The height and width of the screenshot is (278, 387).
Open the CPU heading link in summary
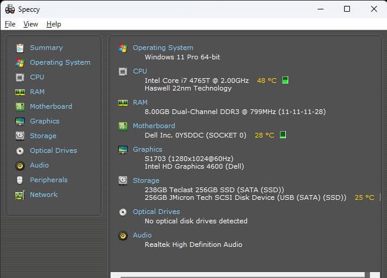pos(140,71)
